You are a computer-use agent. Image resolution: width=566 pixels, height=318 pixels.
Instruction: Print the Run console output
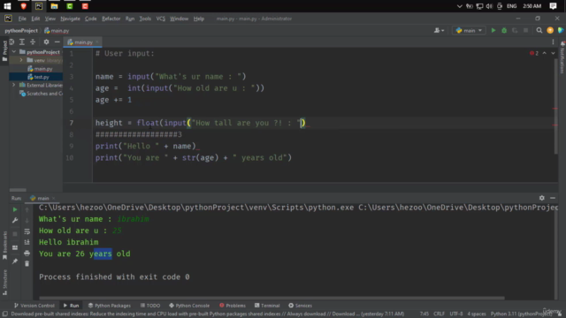coord(27,254)
